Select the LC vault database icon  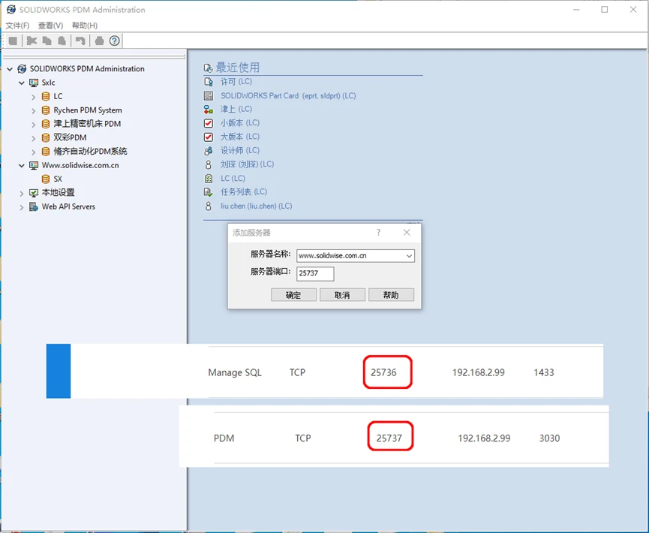click(46, 97)
